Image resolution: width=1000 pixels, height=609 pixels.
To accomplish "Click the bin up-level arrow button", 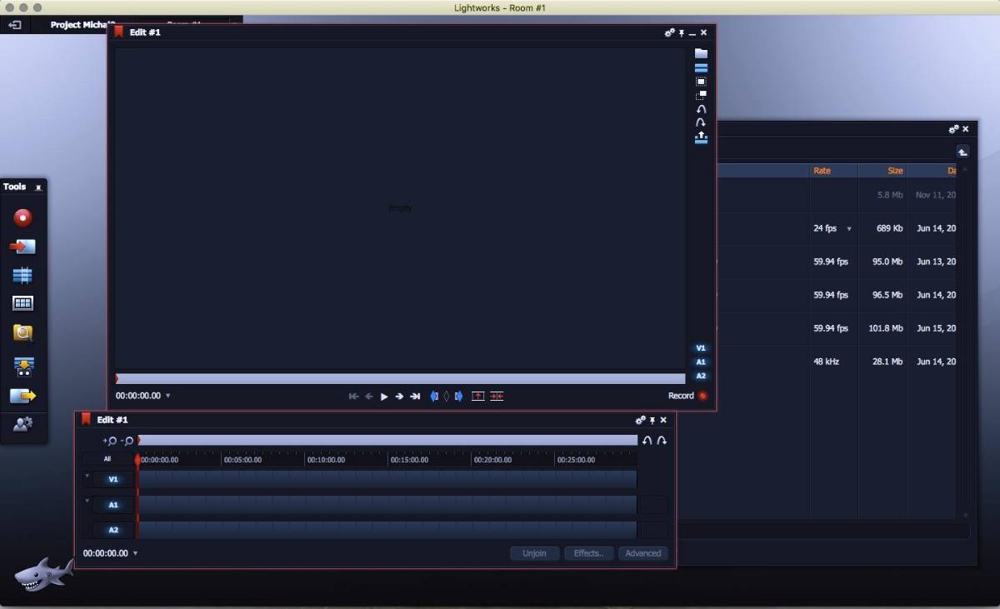I will click(x=962, y=152).
